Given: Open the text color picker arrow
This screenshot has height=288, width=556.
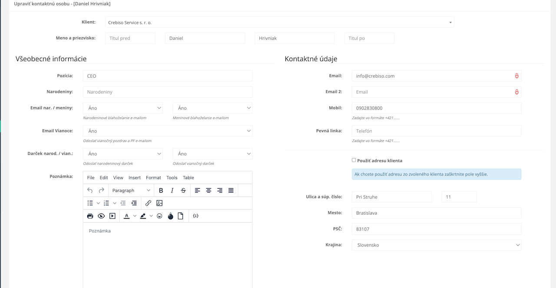Looking at the screenshot, I should (x=135, y=216).
